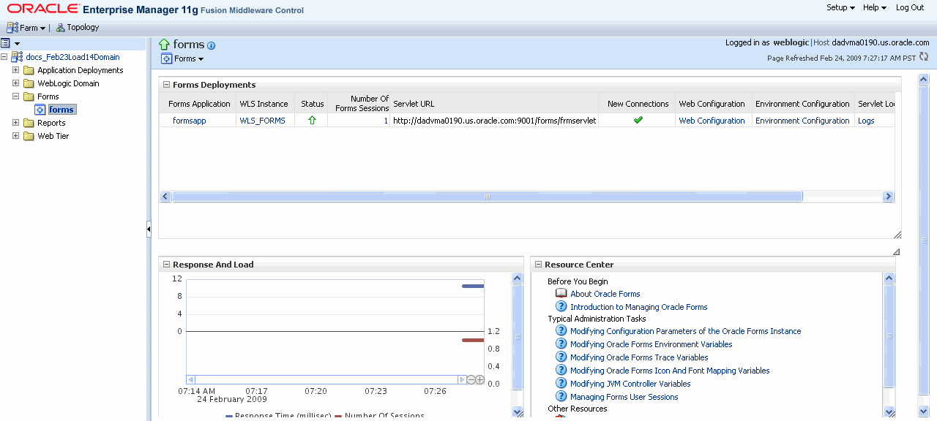Click help icon for Introduction to Managing Oracle Forms
Screen dimensions: 937x421
click(x=561, y=306)
